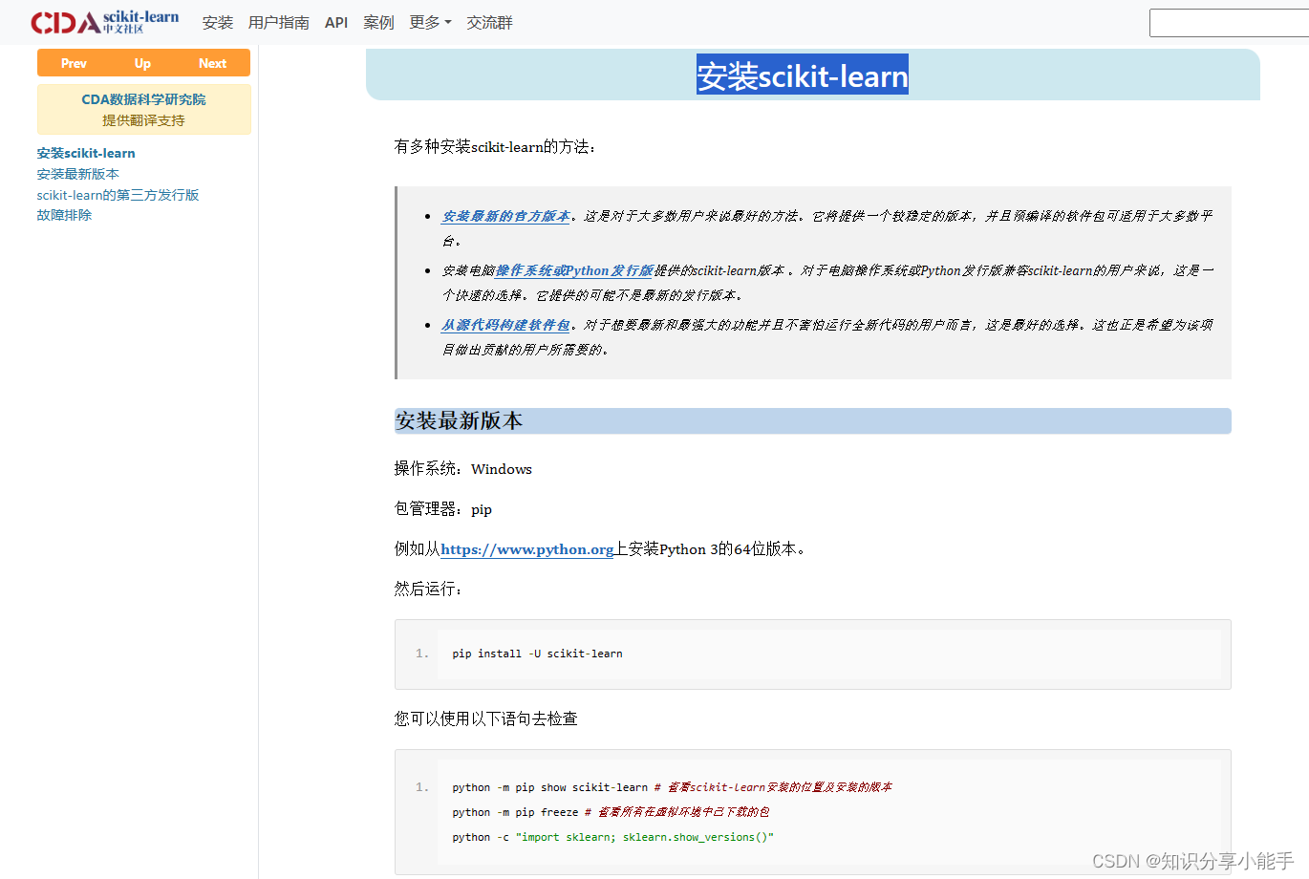This screenshot has width=1309, height=879.
Task: Click the 您可以使用以下语句去检查 text
Action: point(486,718)
